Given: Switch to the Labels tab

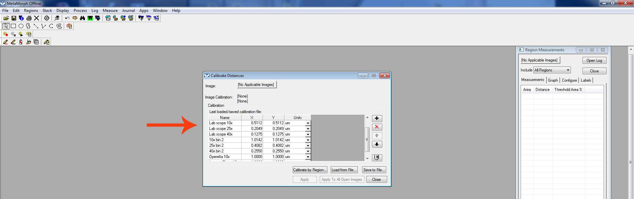Looking at the screenshot, I should point(586,80).
